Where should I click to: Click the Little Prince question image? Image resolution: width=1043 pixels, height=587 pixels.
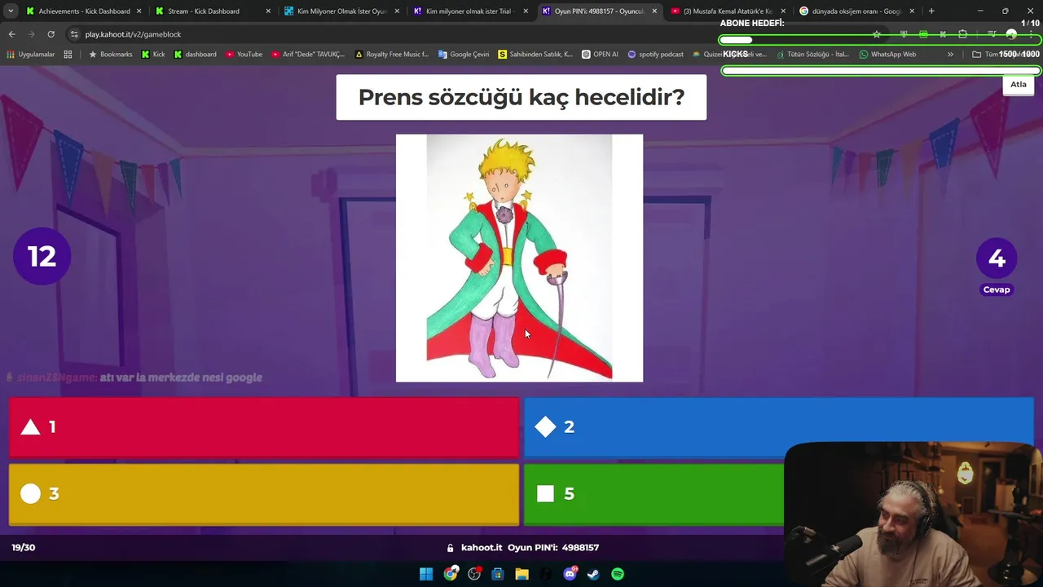click(519, 258)
